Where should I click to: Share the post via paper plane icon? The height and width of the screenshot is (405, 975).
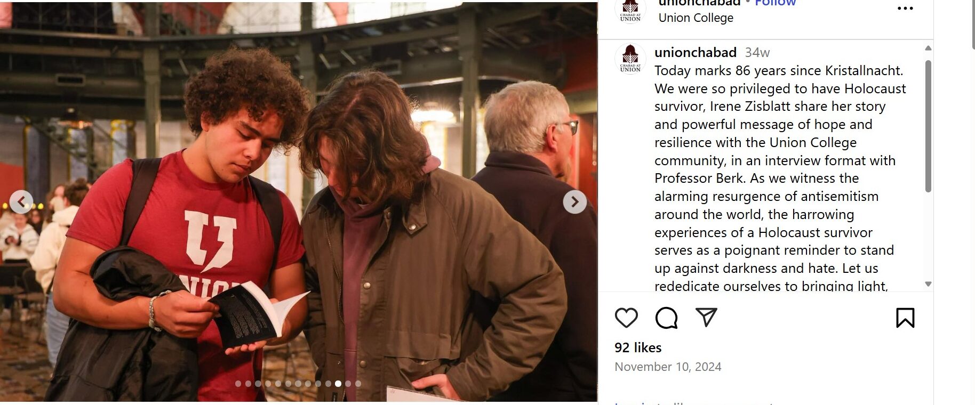[x=706, y=317]
